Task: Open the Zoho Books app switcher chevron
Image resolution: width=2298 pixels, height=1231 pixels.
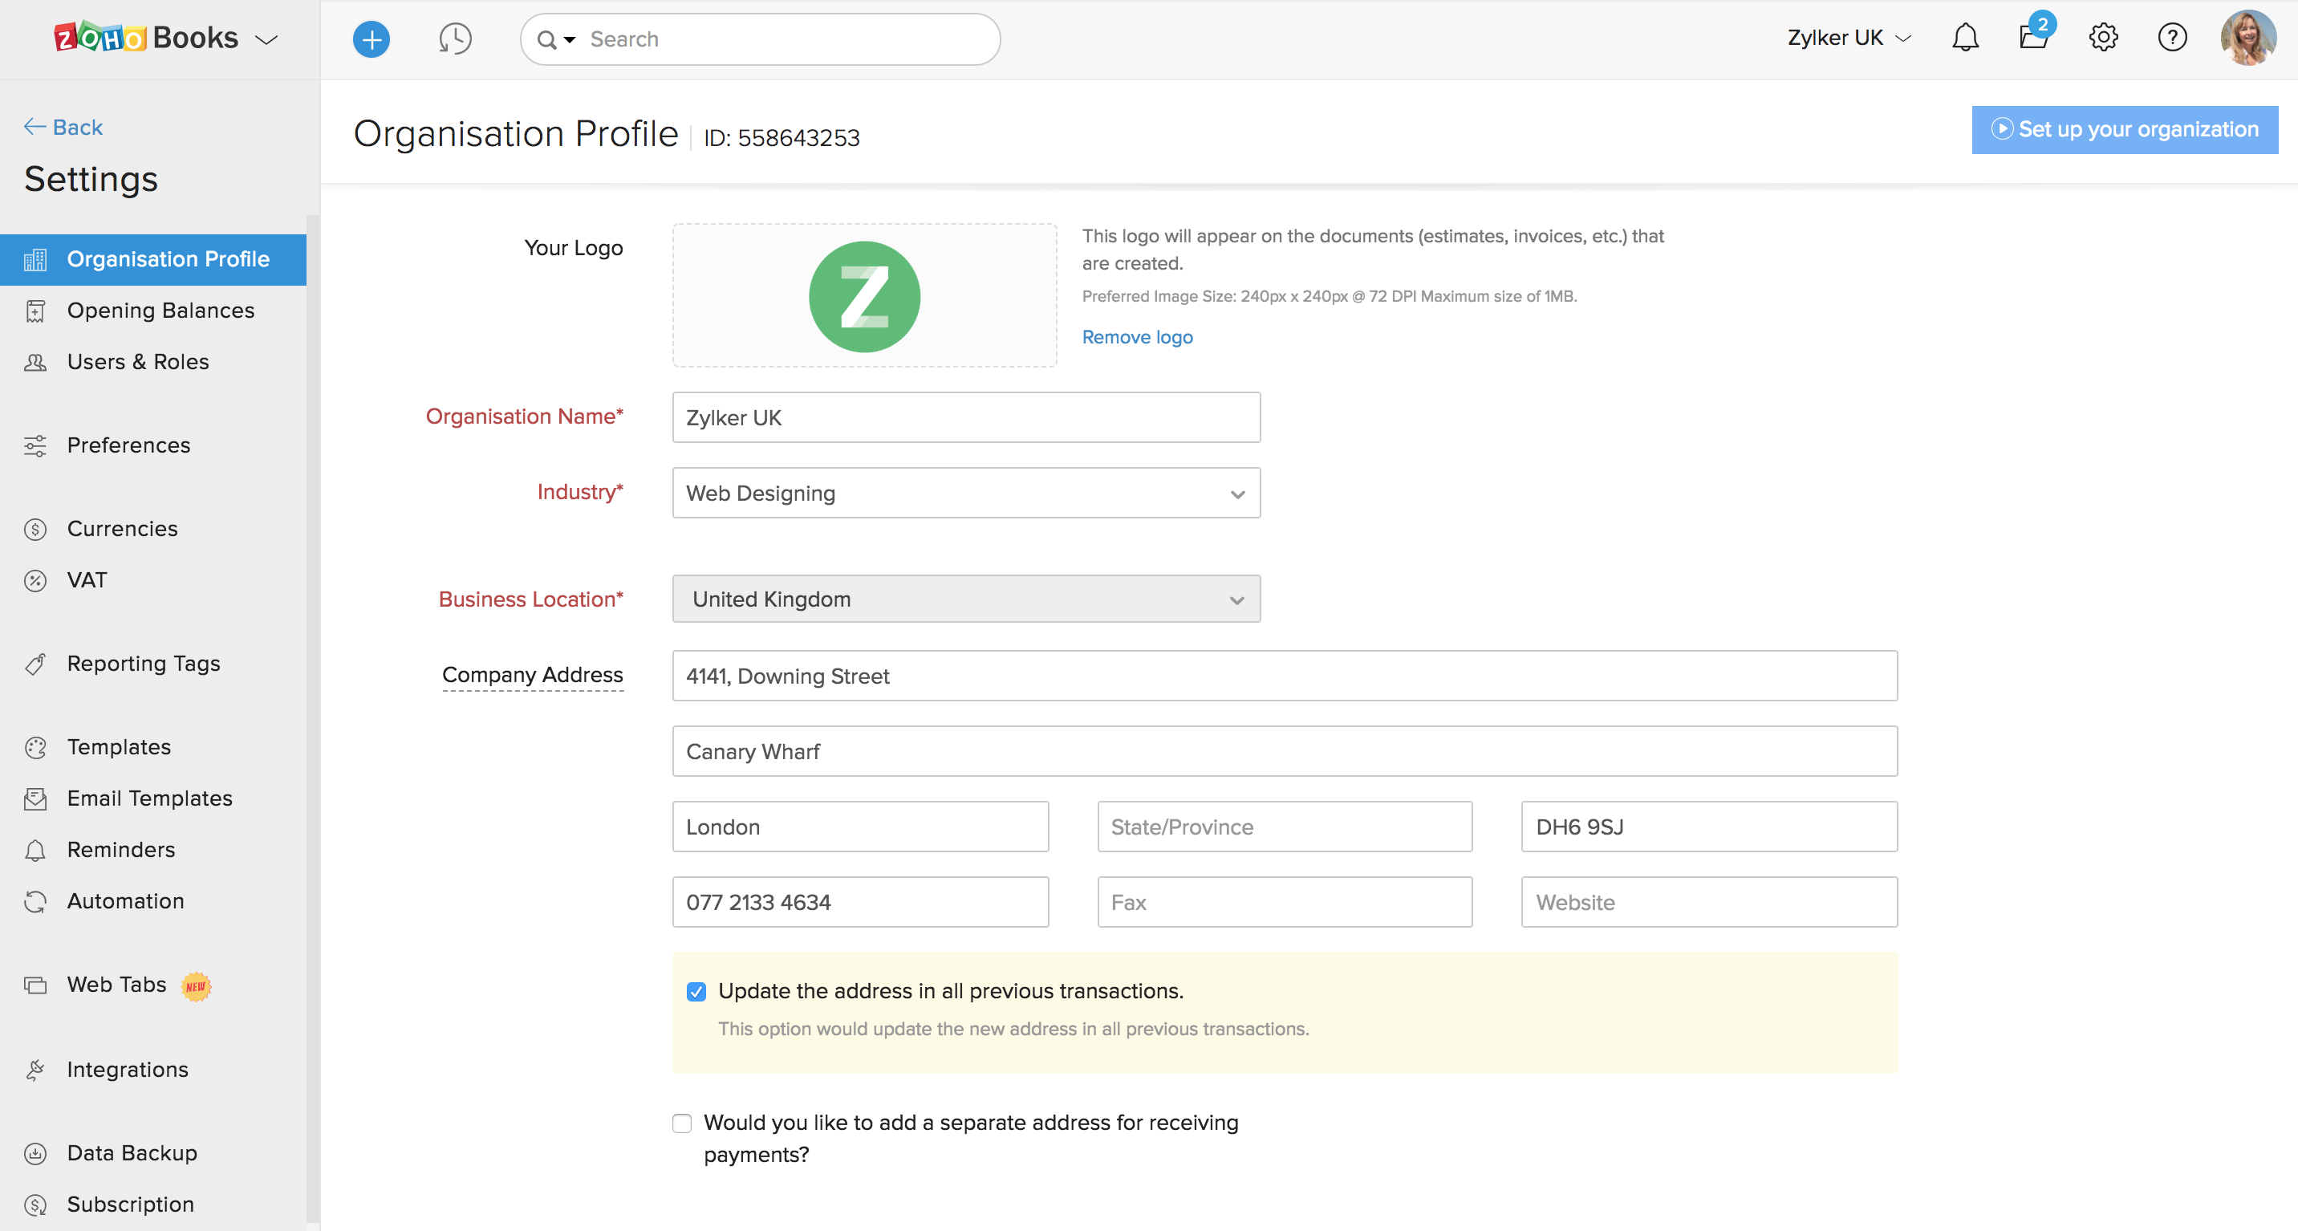Action: [266, 39]
